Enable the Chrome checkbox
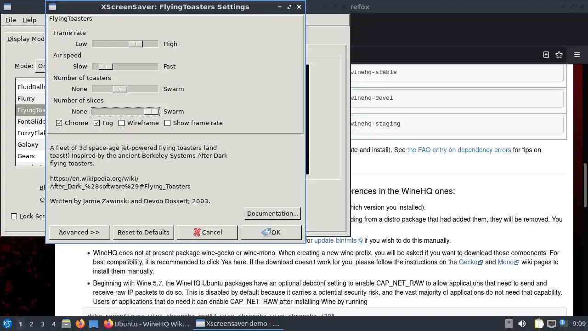Viewport: 588px width, 331px height. click(59, 123)
